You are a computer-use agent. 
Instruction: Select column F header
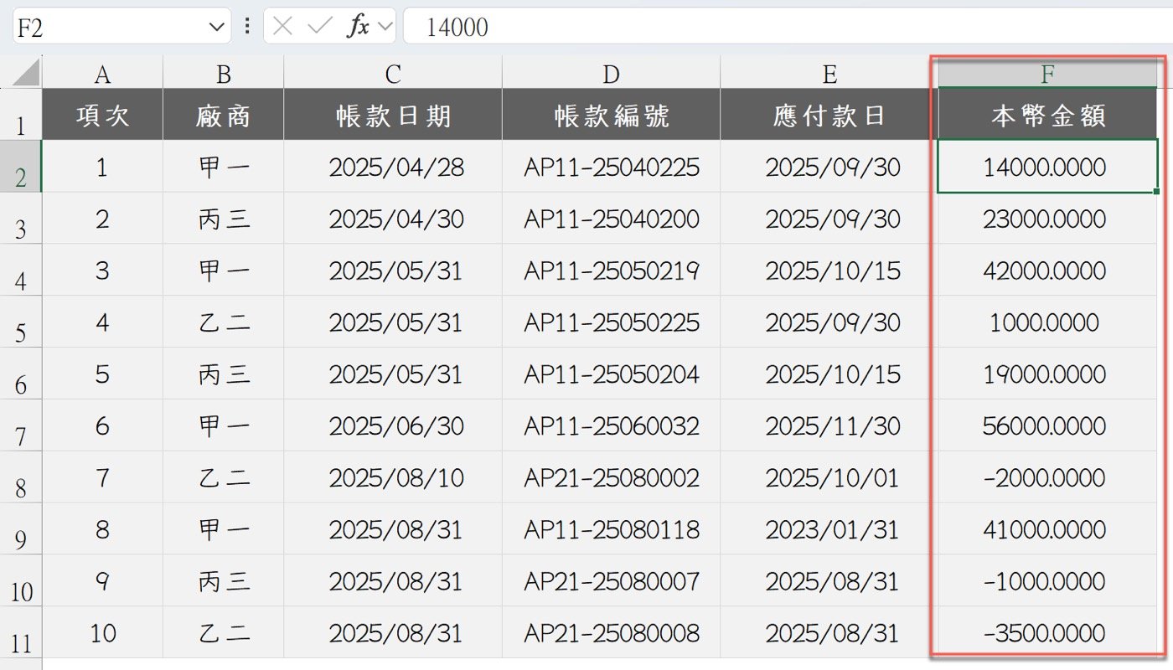pyautogui.click(x=1047, y=74)
